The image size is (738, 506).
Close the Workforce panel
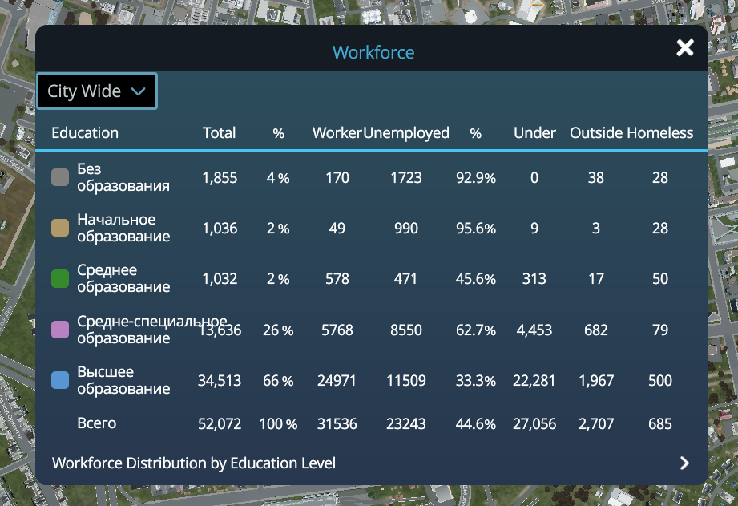685,47
